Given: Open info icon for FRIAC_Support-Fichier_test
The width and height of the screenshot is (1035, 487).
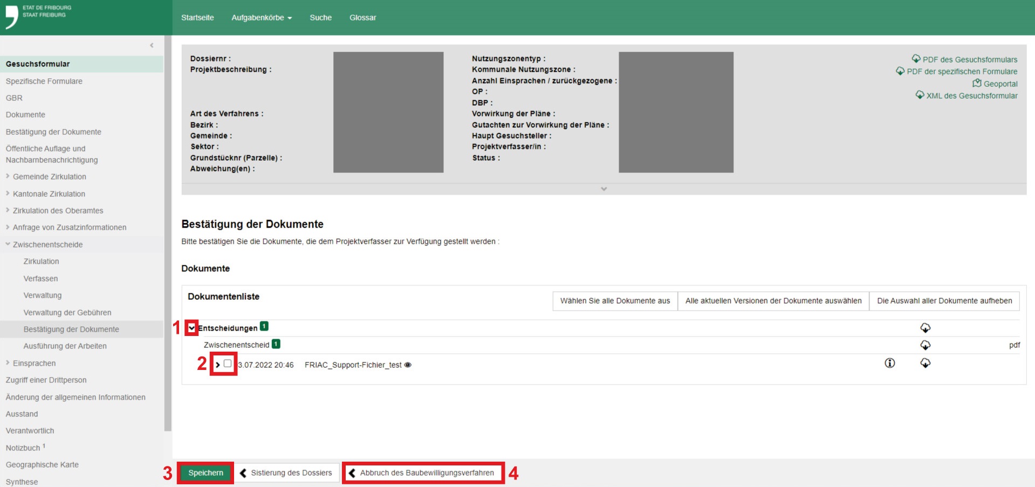Looking at the screenshot, I should (x=889, y=363).
